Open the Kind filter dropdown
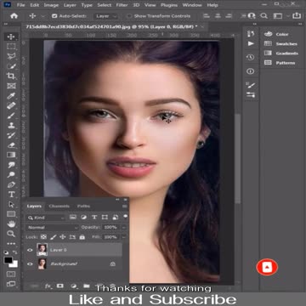This screenshot has width=306, height=306. click(x=46, y=218)
